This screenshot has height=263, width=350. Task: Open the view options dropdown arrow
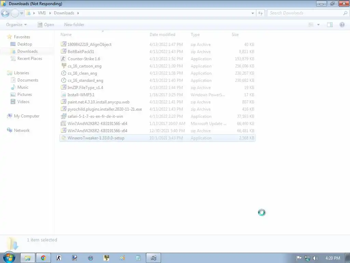pos(318,25)
